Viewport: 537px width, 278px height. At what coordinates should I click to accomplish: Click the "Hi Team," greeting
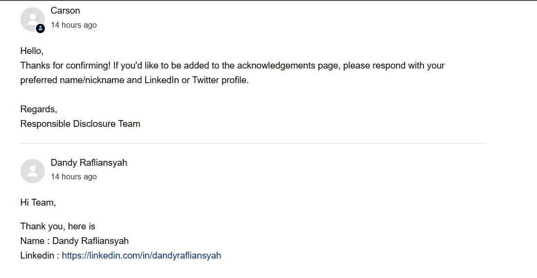click(38, 203)
